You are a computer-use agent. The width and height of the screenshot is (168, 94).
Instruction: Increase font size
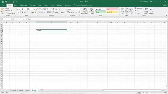click(34, 9)
